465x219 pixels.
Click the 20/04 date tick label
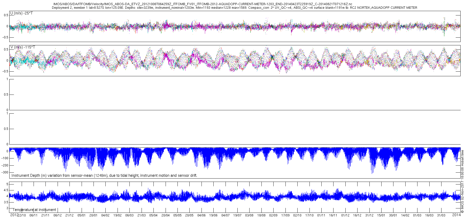pyautogui.click(x=166, y=215)
